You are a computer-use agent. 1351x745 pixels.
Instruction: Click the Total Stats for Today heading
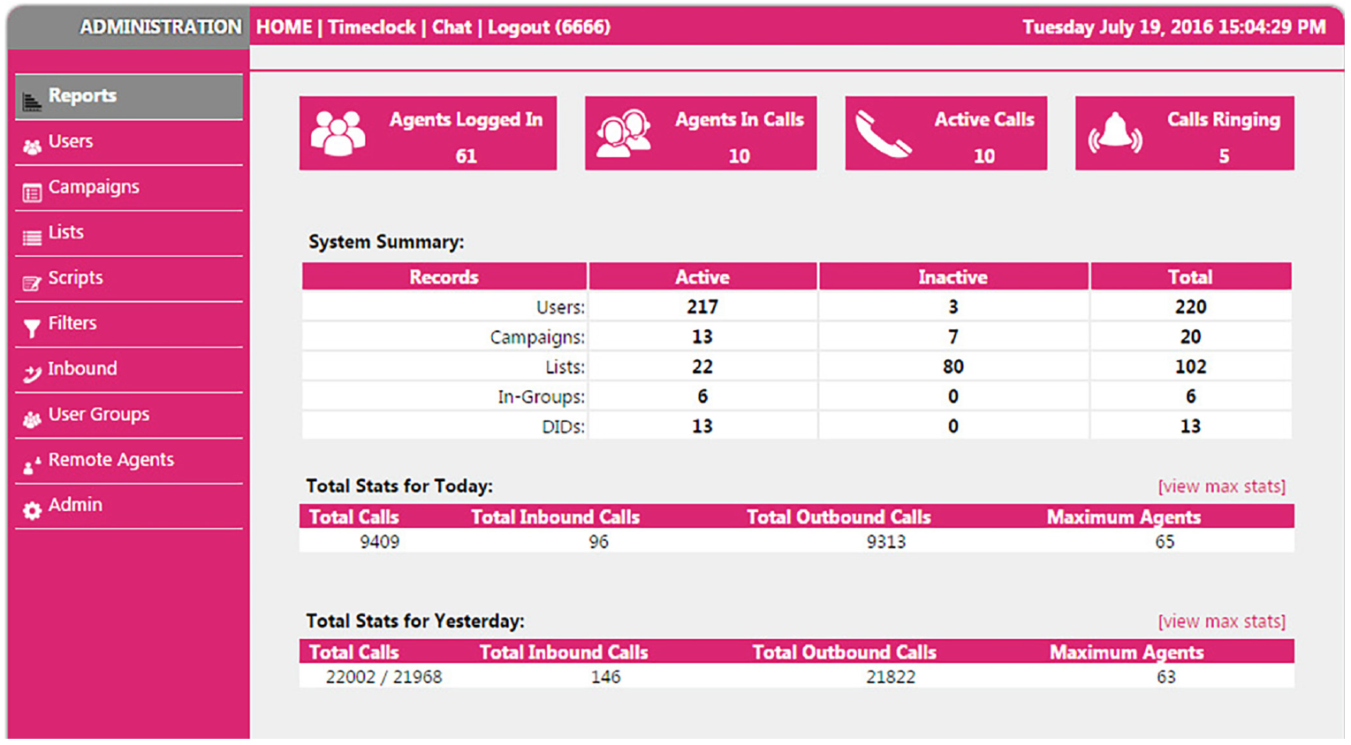coord(399,486)
